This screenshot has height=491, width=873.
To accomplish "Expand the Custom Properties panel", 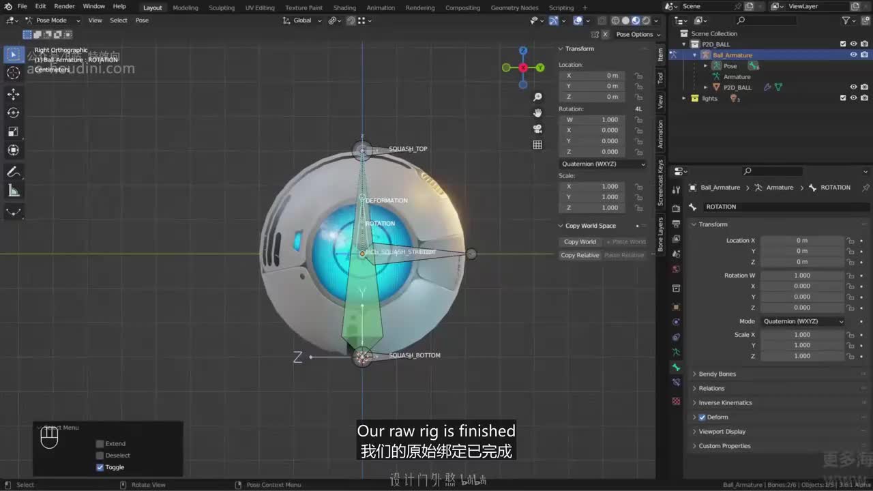I will click(x=724, y=446).
